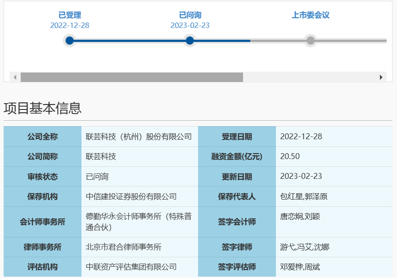This screenshot has width=397, height=278.
Task: Click the 会计师事务所 header cell
Action: [x=42, y=222]
